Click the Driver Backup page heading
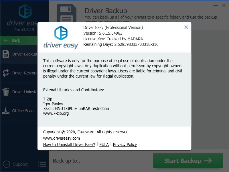The image size is (229, 172). (106, 11)
